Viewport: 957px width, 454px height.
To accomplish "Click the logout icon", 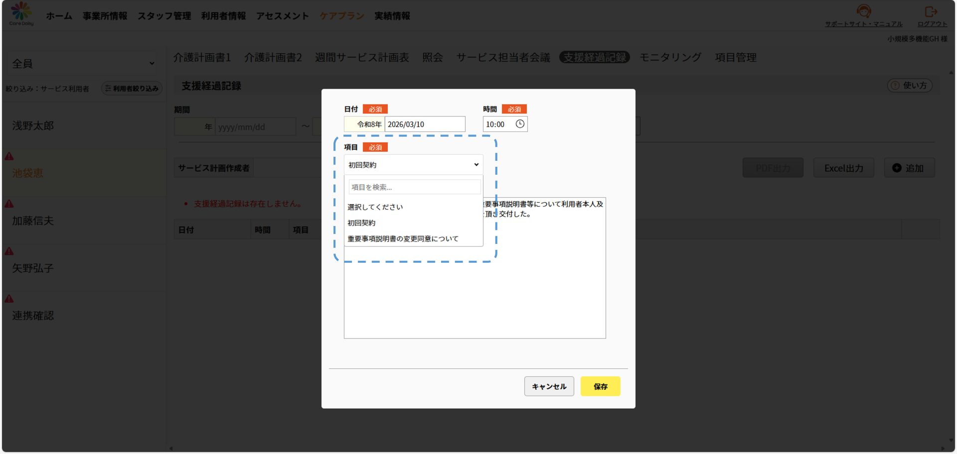I will 931,11.
